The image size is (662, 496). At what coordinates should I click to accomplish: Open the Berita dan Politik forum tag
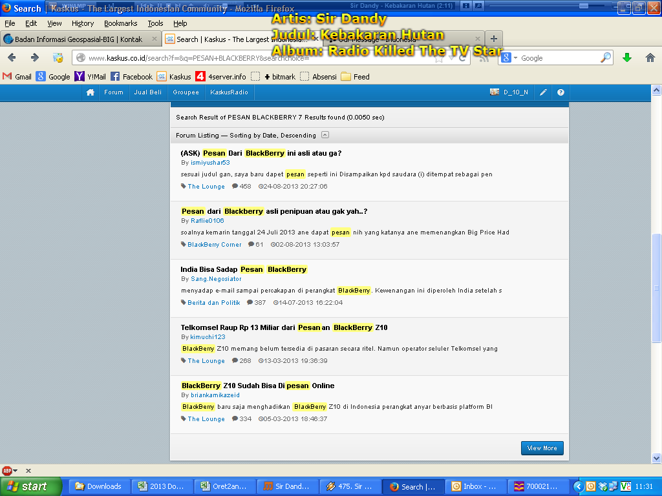[x=213, y=303]
